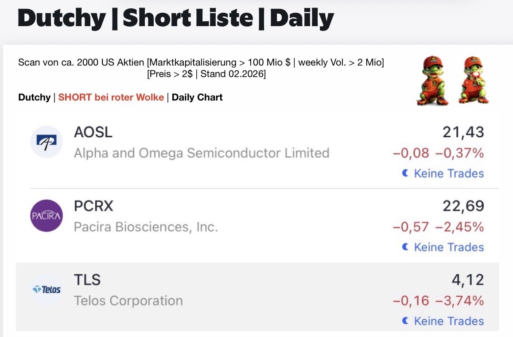Image resolution: width=513 pixels, height=337 pixels.
Task: Open the PCRX ticker symbol
Action: 93,206
